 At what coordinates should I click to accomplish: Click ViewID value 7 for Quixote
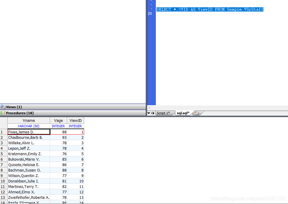pyautogui.click(x=75, y=165)
